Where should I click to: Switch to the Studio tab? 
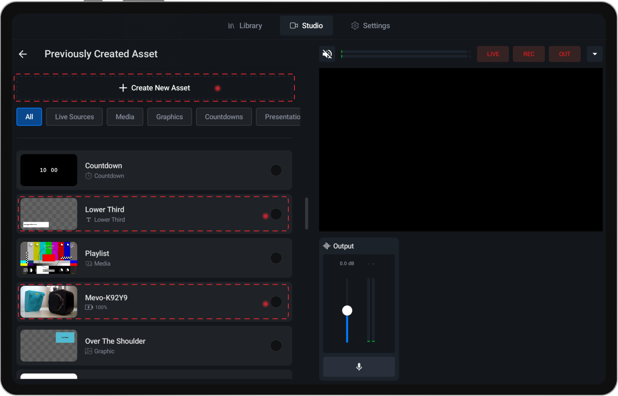pos(306,25)
